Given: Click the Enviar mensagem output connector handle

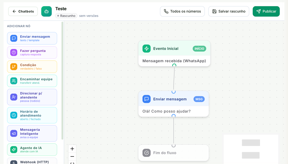Looking at the screenshot, I should click(174, 116).
